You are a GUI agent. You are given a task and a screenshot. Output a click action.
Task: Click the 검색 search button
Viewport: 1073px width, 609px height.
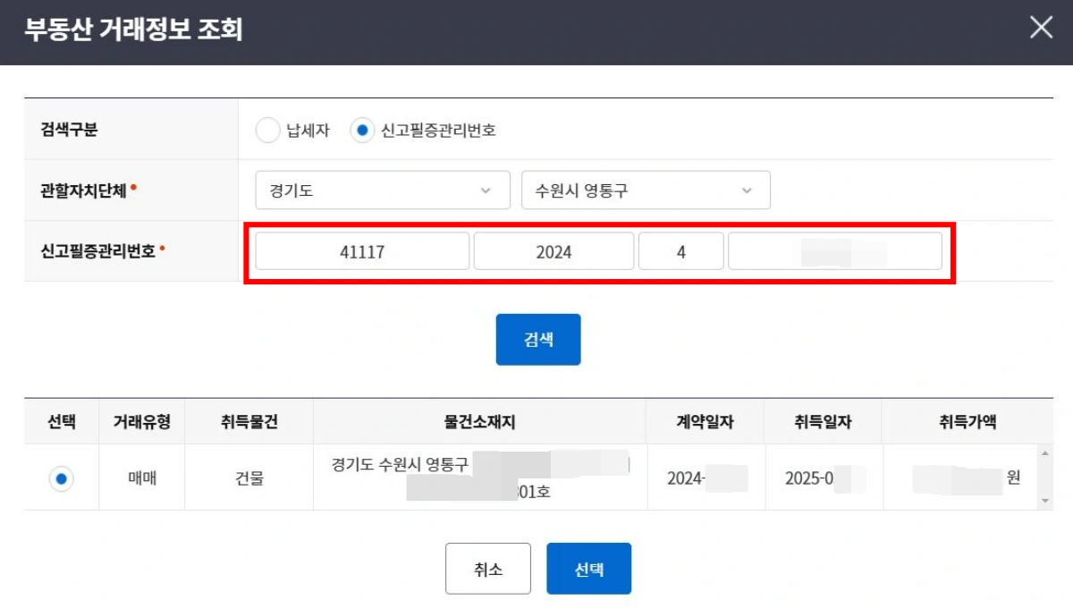(538, 339)
